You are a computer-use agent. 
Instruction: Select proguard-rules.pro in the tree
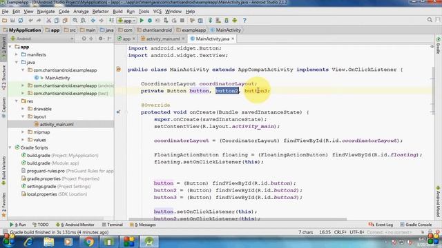click(x=46, y=171)
